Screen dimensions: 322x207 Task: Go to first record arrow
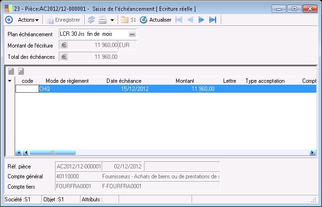[179, 20]
